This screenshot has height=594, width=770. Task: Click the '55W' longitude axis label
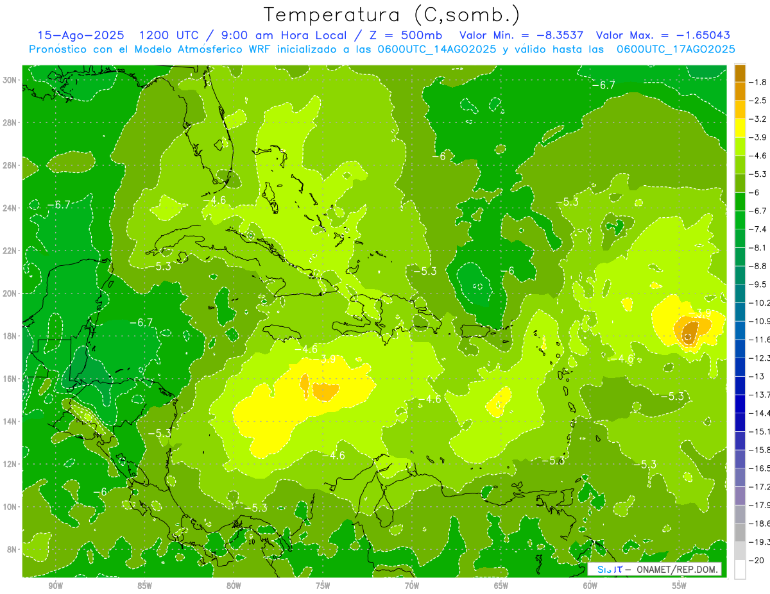pos(680,586)
